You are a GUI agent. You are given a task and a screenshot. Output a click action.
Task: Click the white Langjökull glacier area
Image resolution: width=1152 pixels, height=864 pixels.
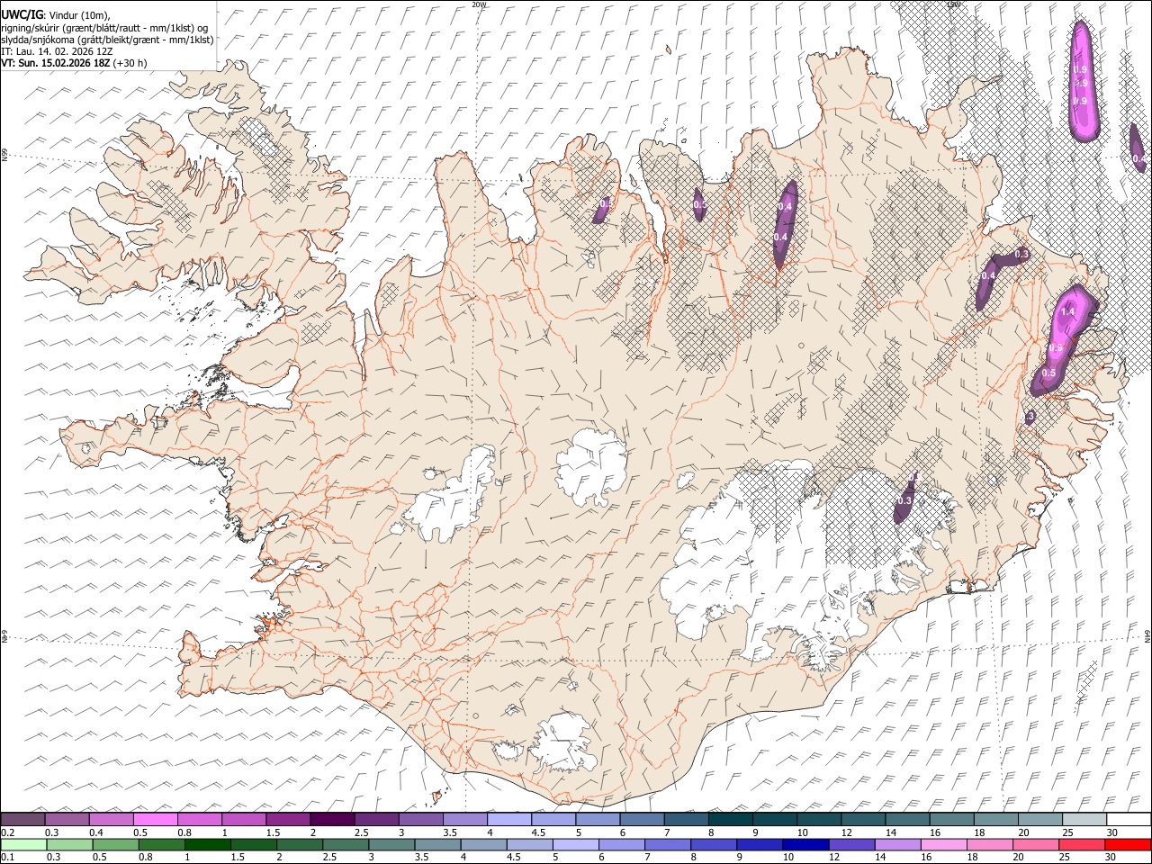[x=454, y=499]
